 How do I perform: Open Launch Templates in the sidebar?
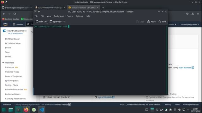point(14,76)
